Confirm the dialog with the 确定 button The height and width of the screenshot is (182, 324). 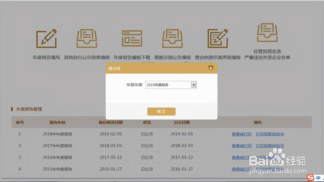pyautogui.click(x=161, y=111)
